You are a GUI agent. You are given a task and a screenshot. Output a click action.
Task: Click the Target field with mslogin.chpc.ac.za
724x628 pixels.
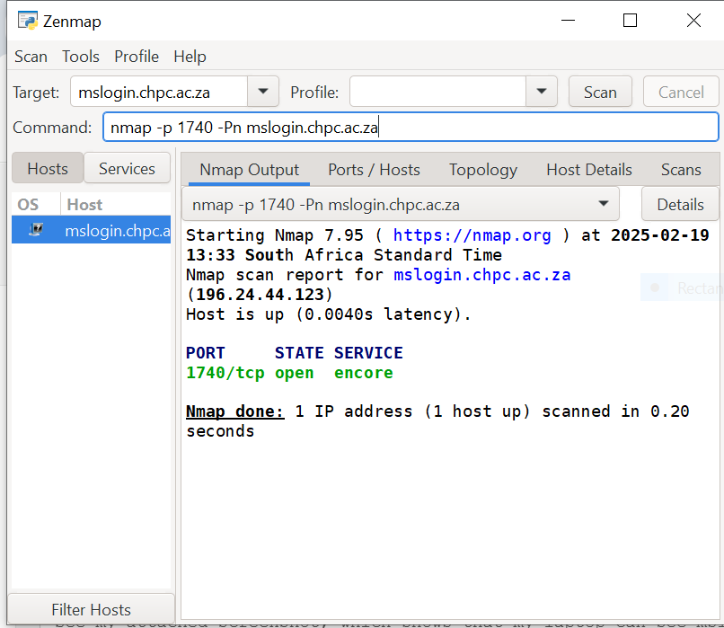[x=159, y=92]
